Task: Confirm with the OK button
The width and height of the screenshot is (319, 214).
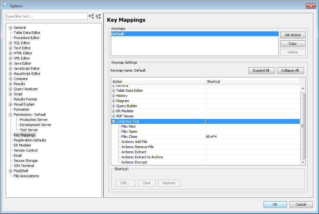Action: (x=275, y=204)
